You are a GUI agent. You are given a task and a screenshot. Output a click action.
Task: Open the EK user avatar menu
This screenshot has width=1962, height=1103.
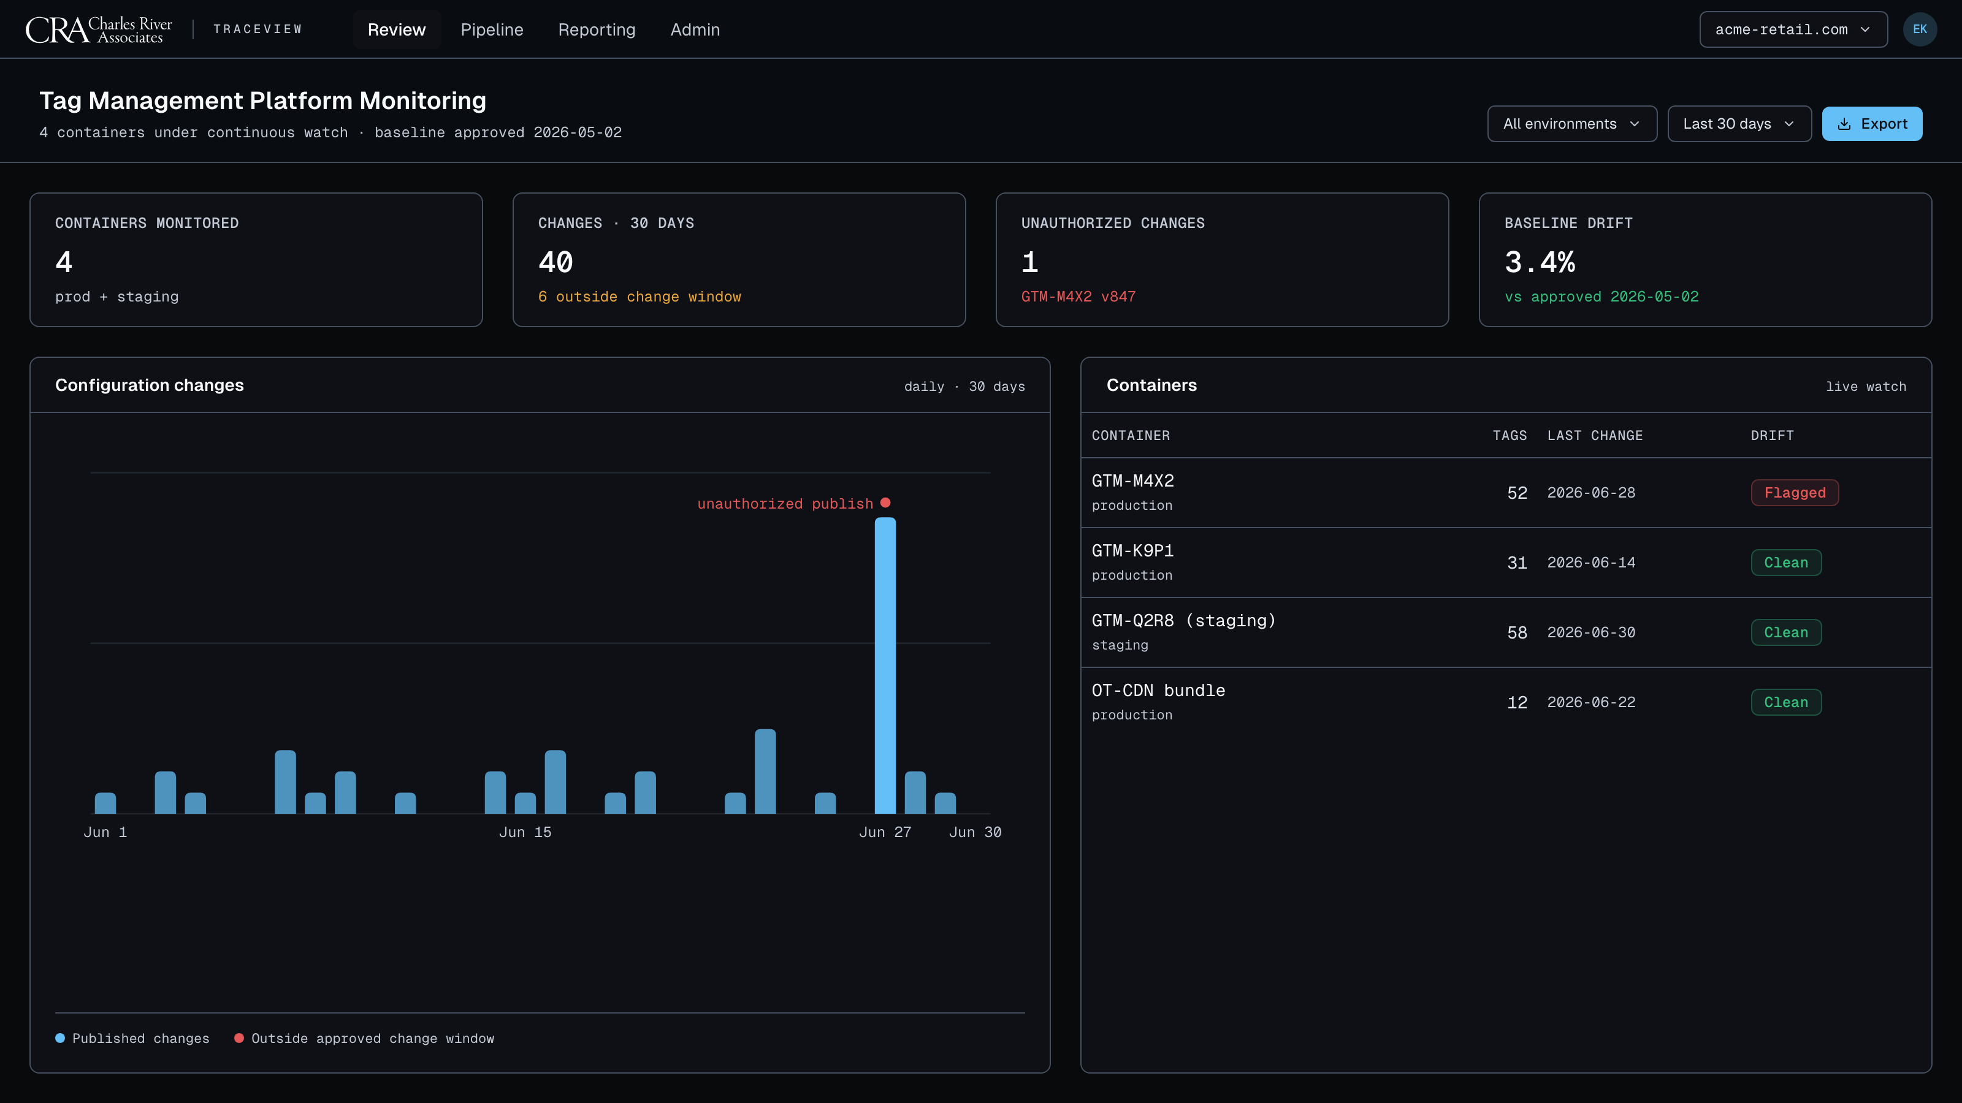(x=1919, y=29)
